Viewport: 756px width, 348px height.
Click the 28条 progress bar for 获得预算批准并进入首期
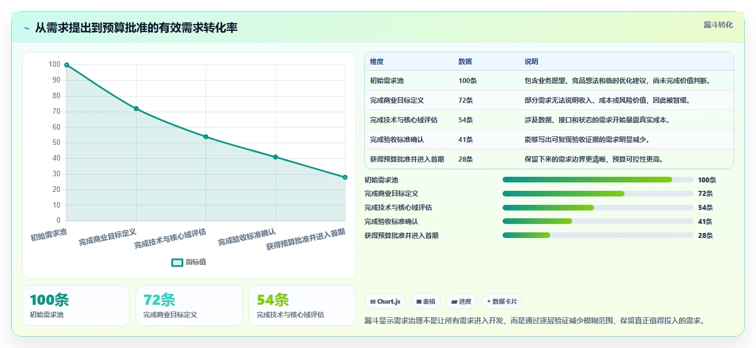pyautogui.click(x=598, y=236)
